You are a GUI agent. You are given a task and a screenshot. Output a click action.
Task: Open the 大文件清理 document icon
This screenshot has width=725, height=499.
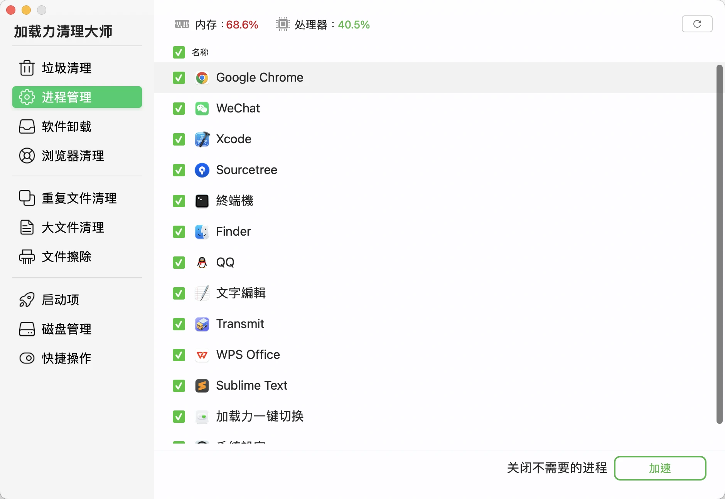tap(26, 227)
